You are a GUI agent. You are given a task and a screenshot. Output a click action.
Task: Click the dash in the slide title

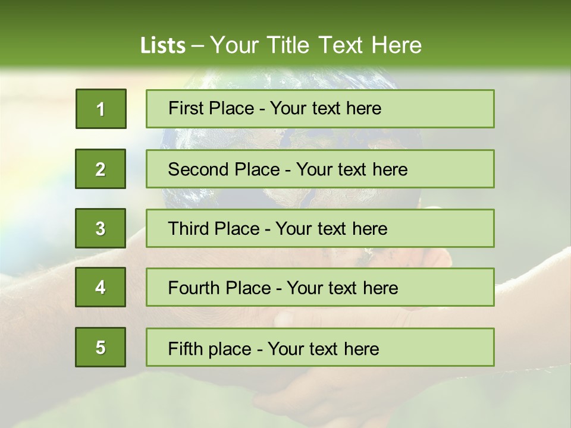coord(198,46)
